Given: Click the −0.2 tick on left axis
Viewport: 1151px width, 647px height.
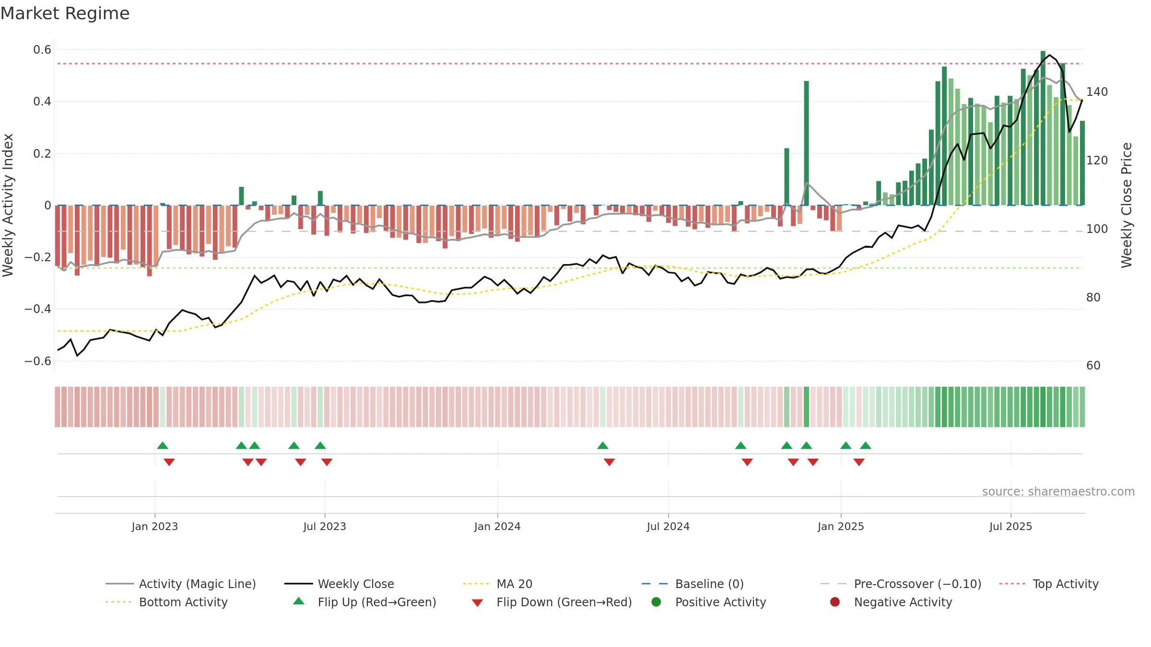Looking at the screenshot, I should point(38,257).
